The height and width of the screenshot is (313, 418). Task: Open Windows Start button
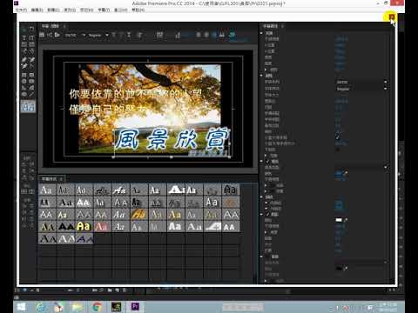(21, 307)
